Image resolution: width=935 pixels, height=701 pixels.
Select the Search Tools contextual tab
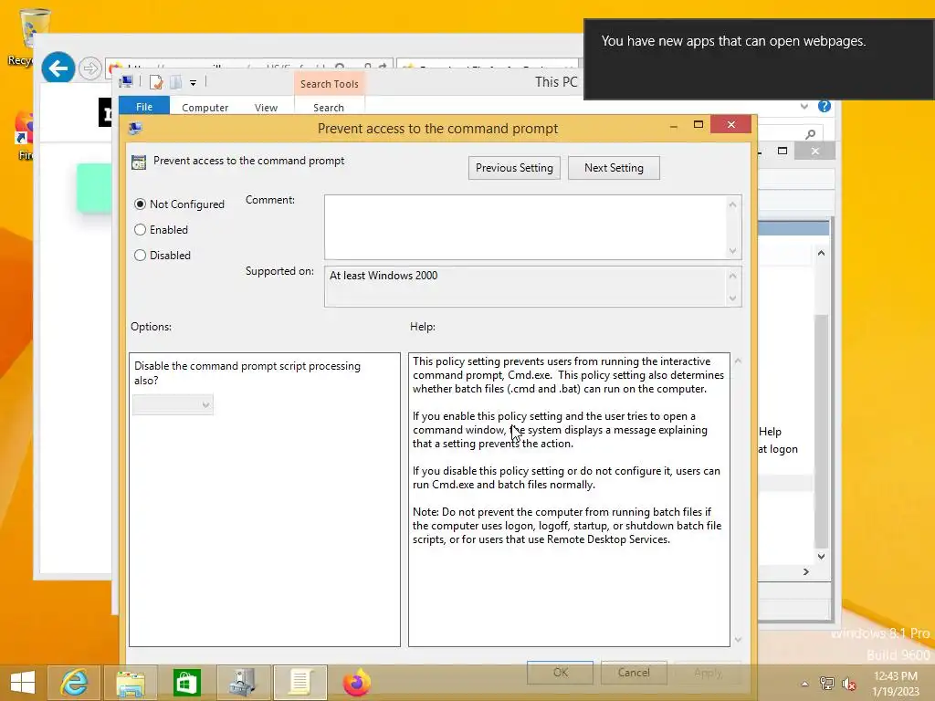tap(329, 84)
